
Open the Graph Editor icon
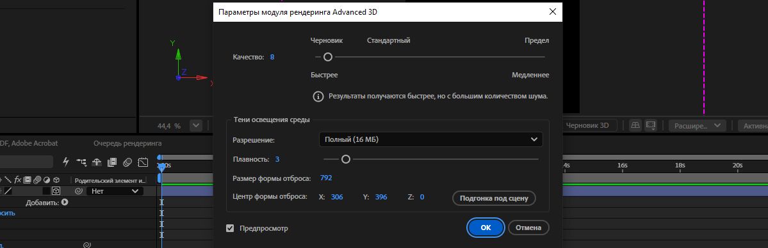point(143,162)
